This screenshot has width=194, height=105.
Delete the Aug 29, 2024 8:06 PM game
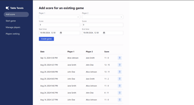120,72
